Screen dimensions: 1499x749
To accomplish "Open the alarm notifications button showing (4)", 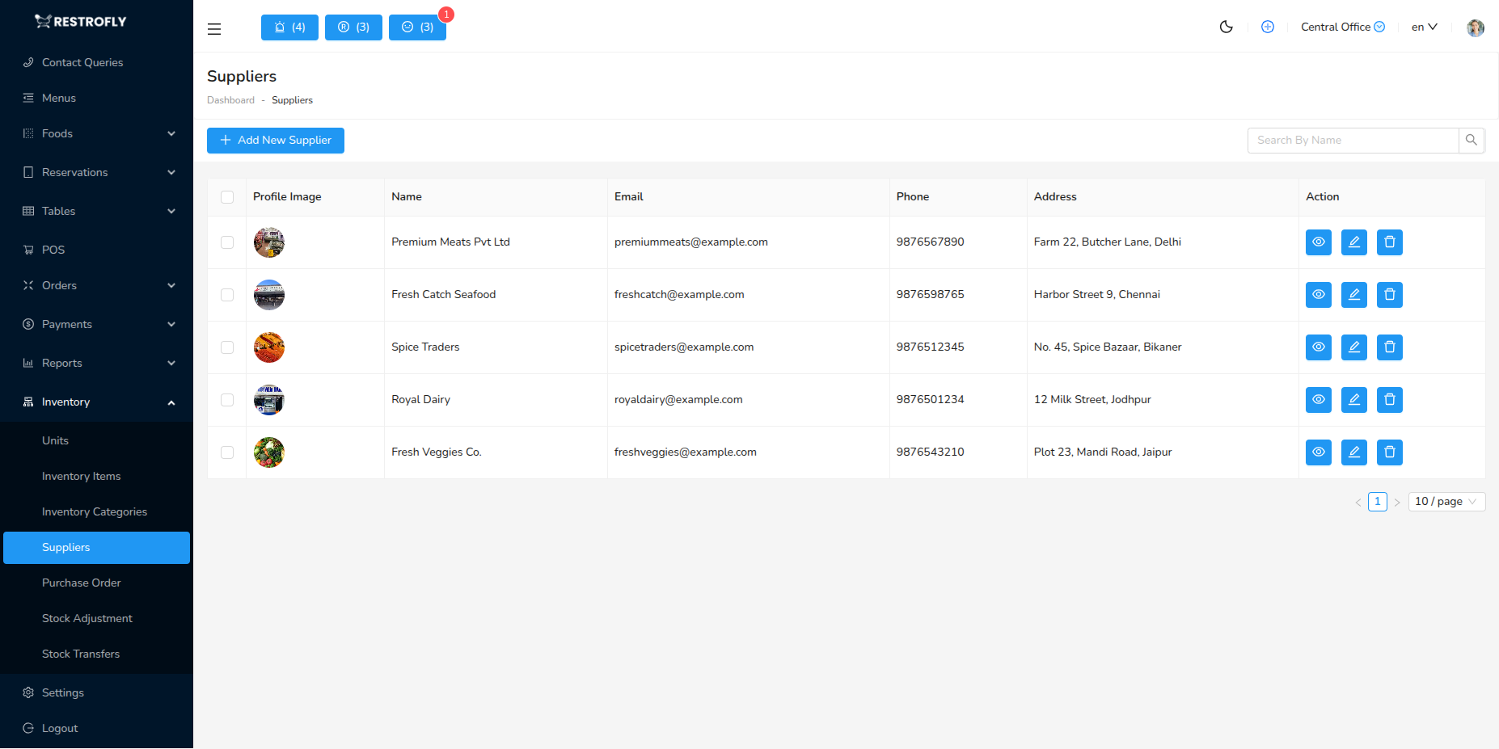I will [x=289, y=27].
